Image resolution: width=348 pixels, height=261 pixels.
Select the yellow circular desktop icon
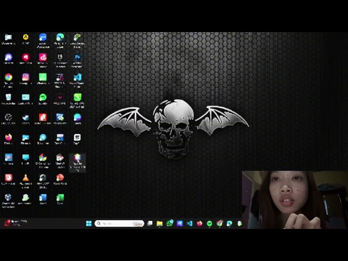coord(26,37)
